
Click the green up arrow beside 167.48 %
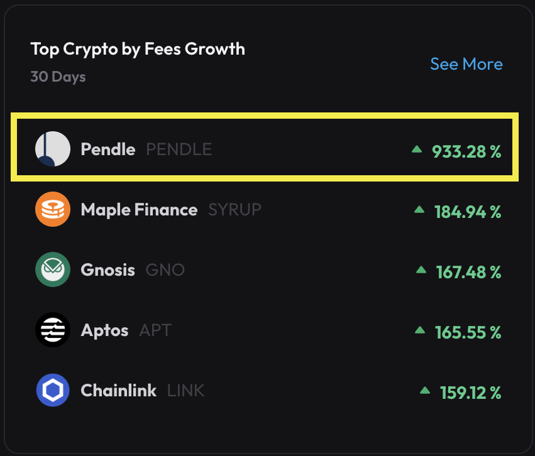click(421, 270)
